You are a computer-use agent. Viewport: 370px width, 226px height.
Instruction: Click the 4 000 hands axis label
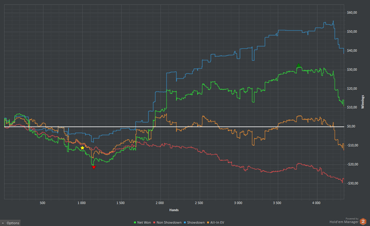click(x=317, y=203)
